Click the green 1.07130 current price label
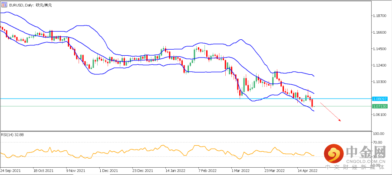This screenshot has width=392, height=175. [380, 106]
